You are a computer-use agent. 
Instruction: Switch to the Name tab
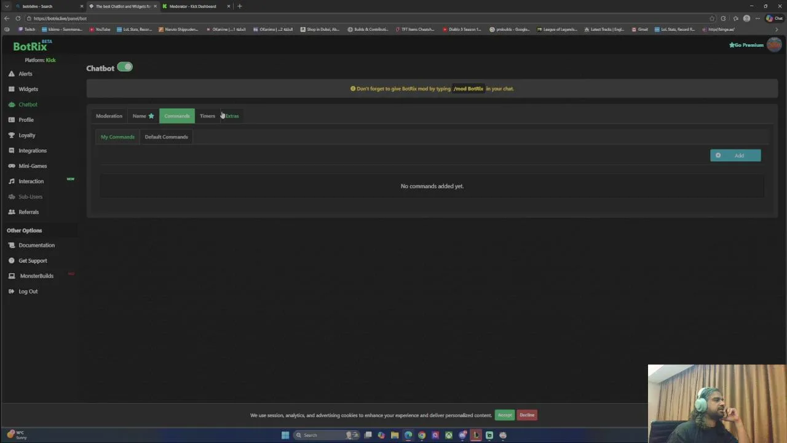pyautogui.click(x=143, y=116)
